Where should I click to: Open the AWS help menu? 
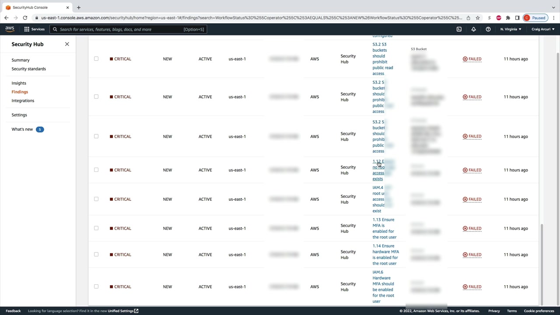pos(488,29)
